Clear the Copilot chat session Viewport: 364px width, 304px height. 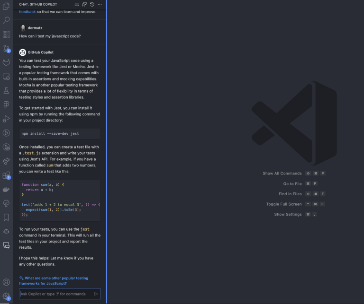click(x=77, y=4)
